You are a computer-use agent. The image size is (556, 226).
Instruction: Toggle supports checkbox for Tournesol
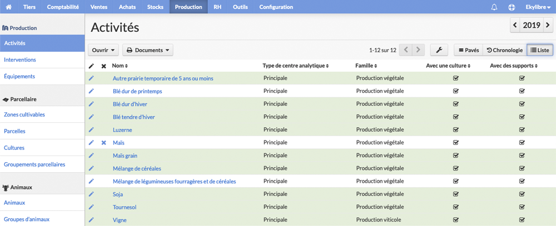click(522, 207)
